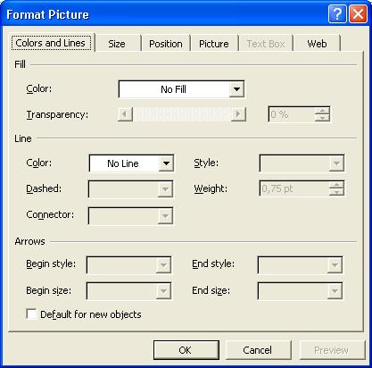Confirm with the OK button
372x368 pixels.
point(186,350)
